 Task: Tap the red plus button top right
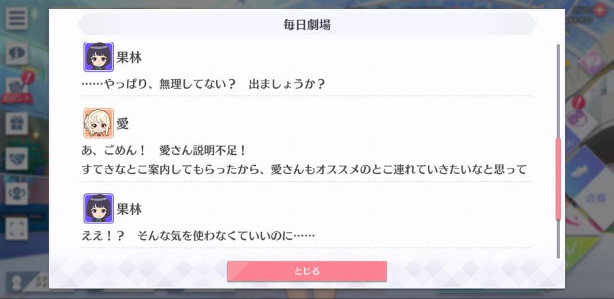coord(599,10)
